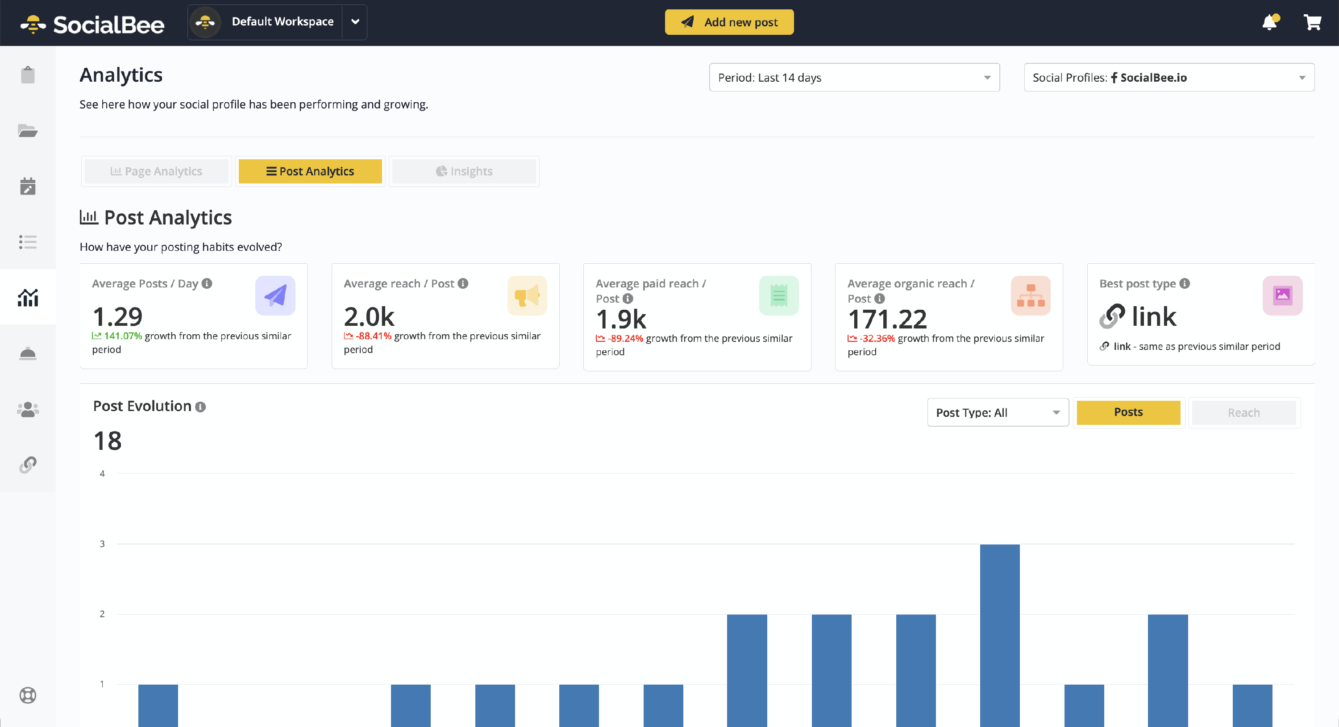Click the -89.24% growth figure
This screenshot has width=1339, height=727.
tap(625, 338)
